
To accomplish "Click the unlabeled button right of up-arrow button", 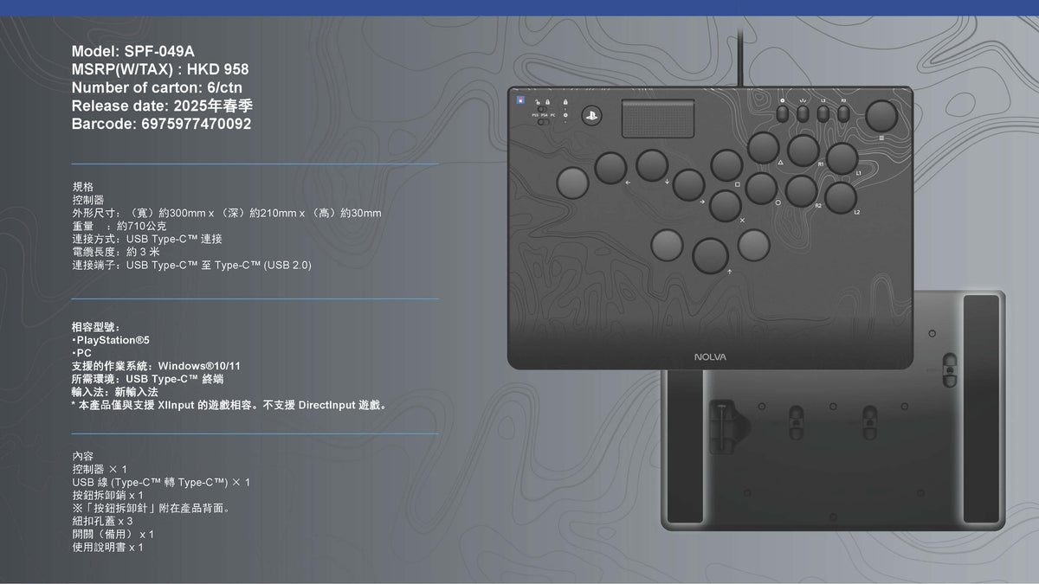I will pos(753,245).
